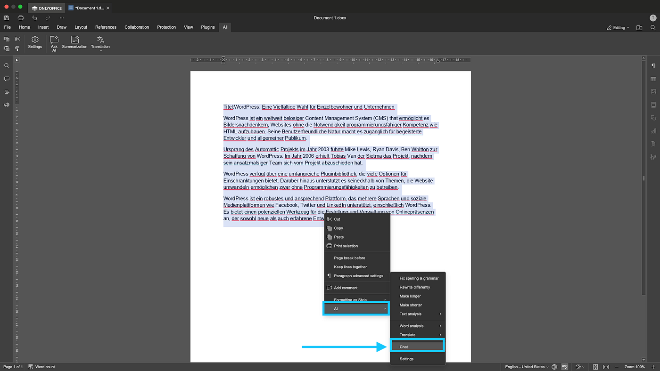Switch to the View tab
Screen dimensions: 660x371
(x=189, y=27)
